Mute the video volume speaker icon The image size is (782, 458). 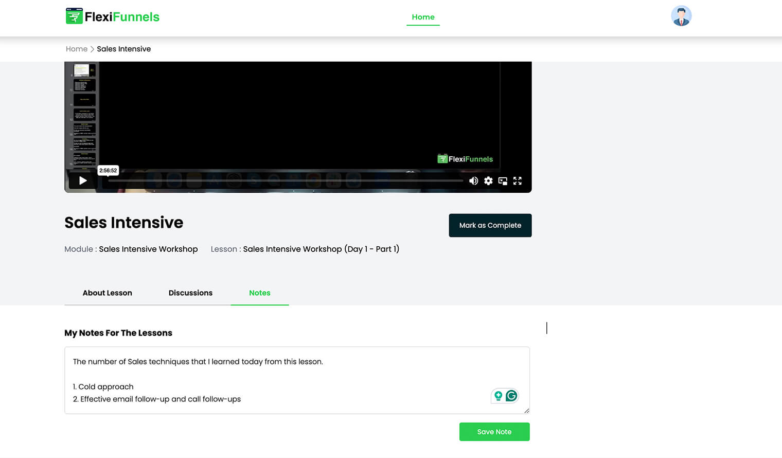click(x=473, y=181)
